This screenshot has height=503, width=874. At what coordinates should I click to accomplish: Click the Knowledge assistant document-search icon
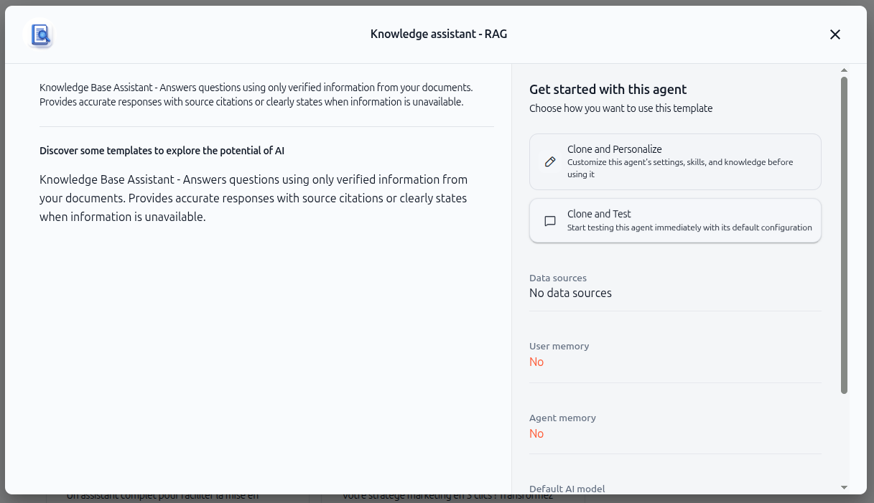42,34
